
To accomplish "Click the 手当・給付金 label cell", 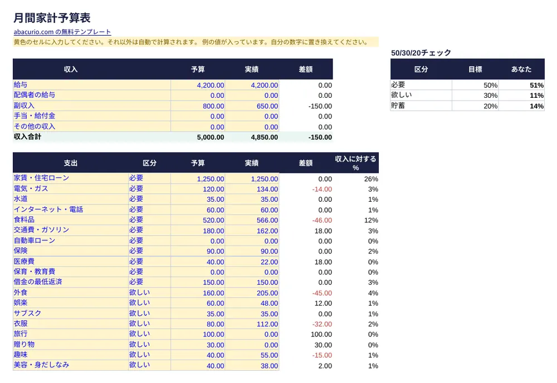I will tap(92, 116).
